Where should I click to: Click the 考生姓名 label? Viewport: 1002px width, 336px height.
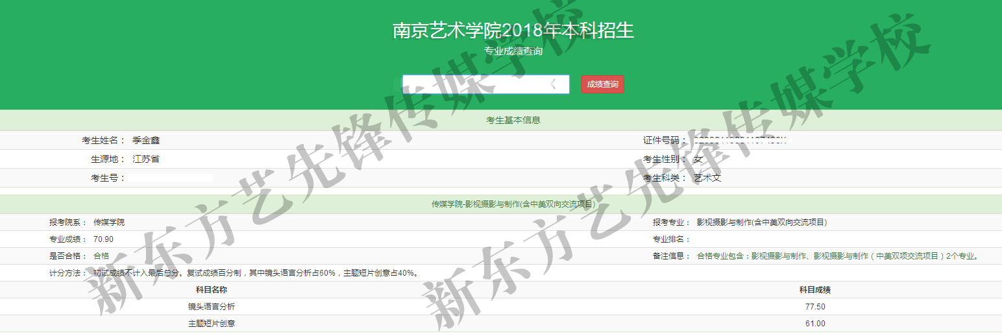(x=104, y=140)
